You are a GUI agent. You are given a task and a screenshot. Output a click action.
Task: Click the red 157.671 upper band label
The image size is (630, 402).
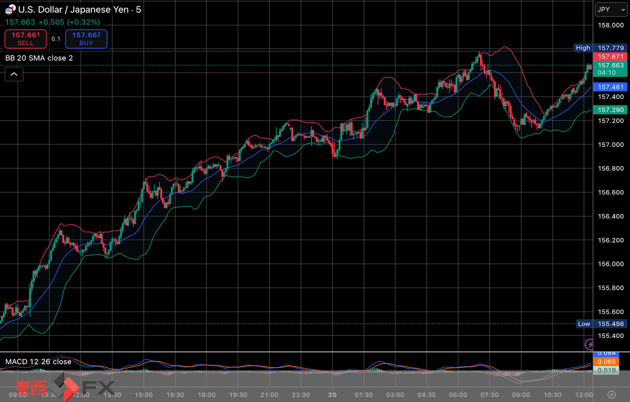[x=610, y=57]
